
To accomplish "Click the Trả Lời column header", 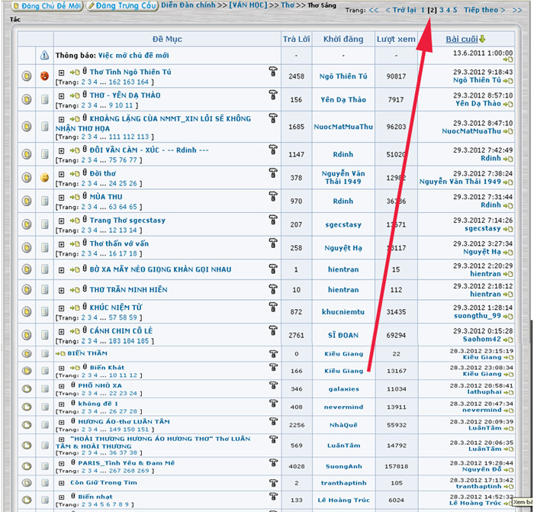I will pyautogui.click(x=296, y=39).
